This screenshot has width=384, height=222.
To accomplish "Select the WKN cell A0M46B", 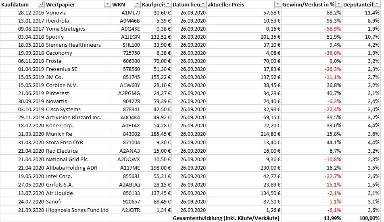I will click(130, 21).
